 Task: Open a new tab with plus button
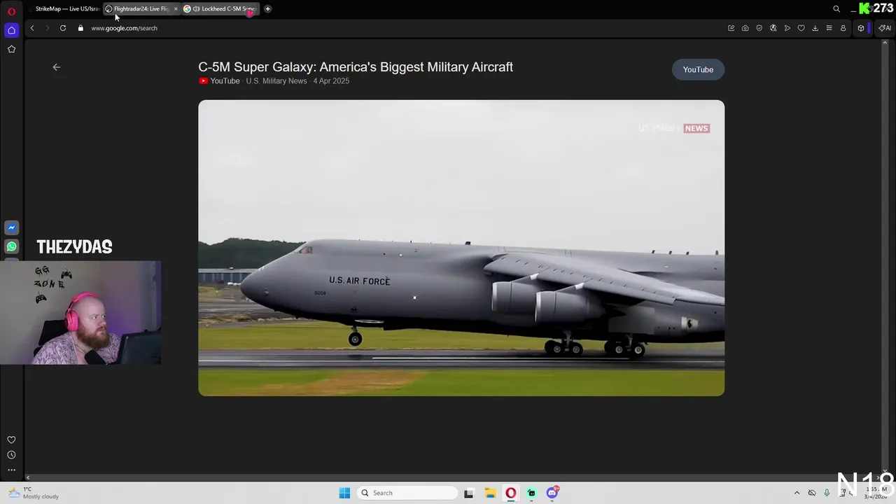click(x=267, y=9)
